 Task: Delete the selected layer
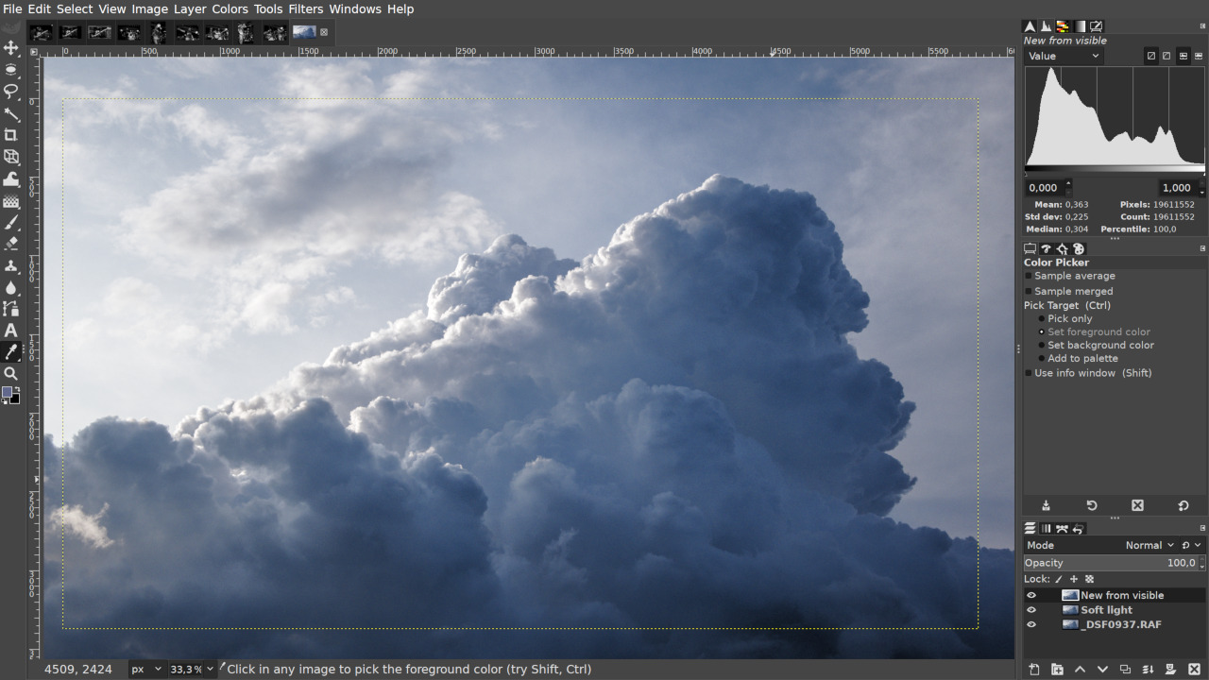[1194, 668]
